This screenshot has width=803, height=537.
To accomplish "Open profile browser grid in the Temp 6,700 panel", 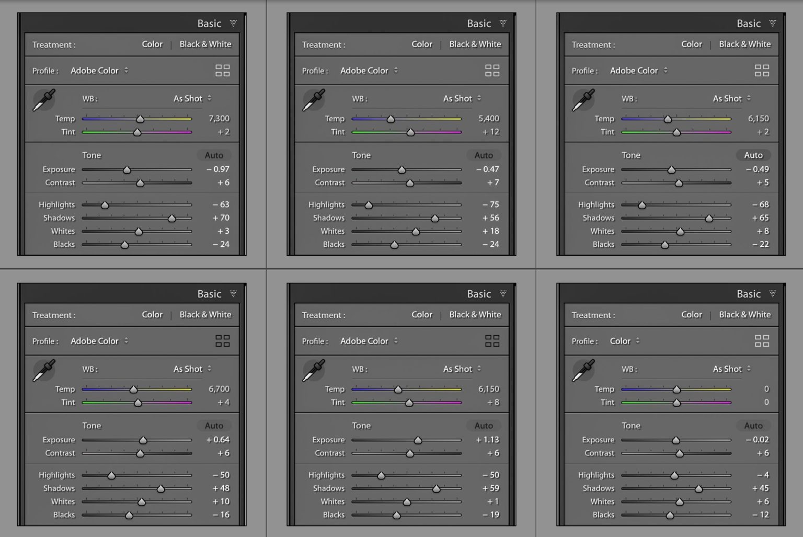I will 222,341.
